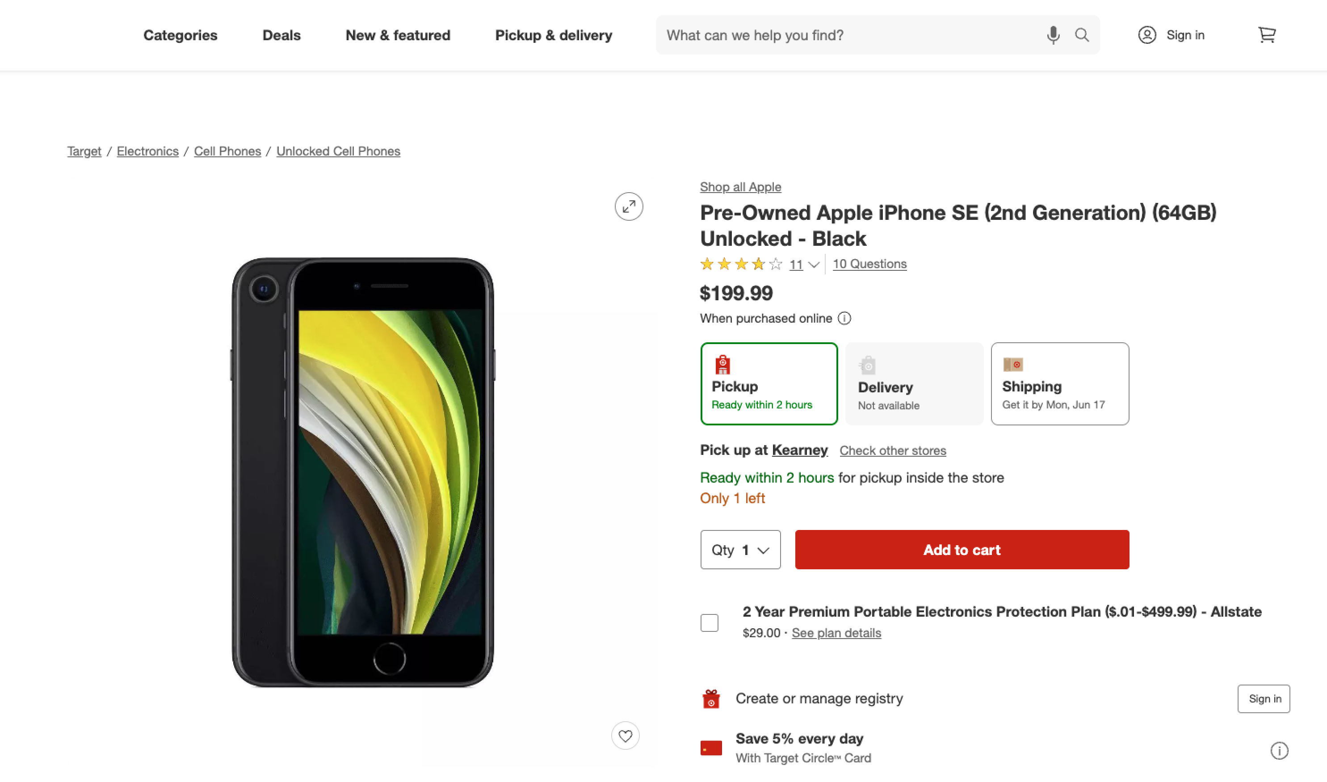This screenshot has height=782, width=1327.
Task: Click the microphone voice search icon
Action: point(1053,35)
